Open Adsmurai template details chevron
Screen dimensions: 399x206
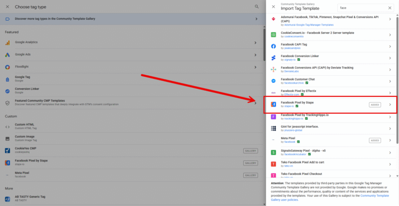[390, 19]
